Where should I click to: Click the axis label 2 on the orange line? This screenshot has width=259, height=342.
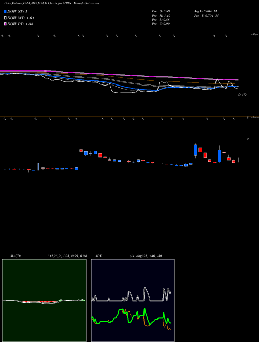(x=248, y=139)
